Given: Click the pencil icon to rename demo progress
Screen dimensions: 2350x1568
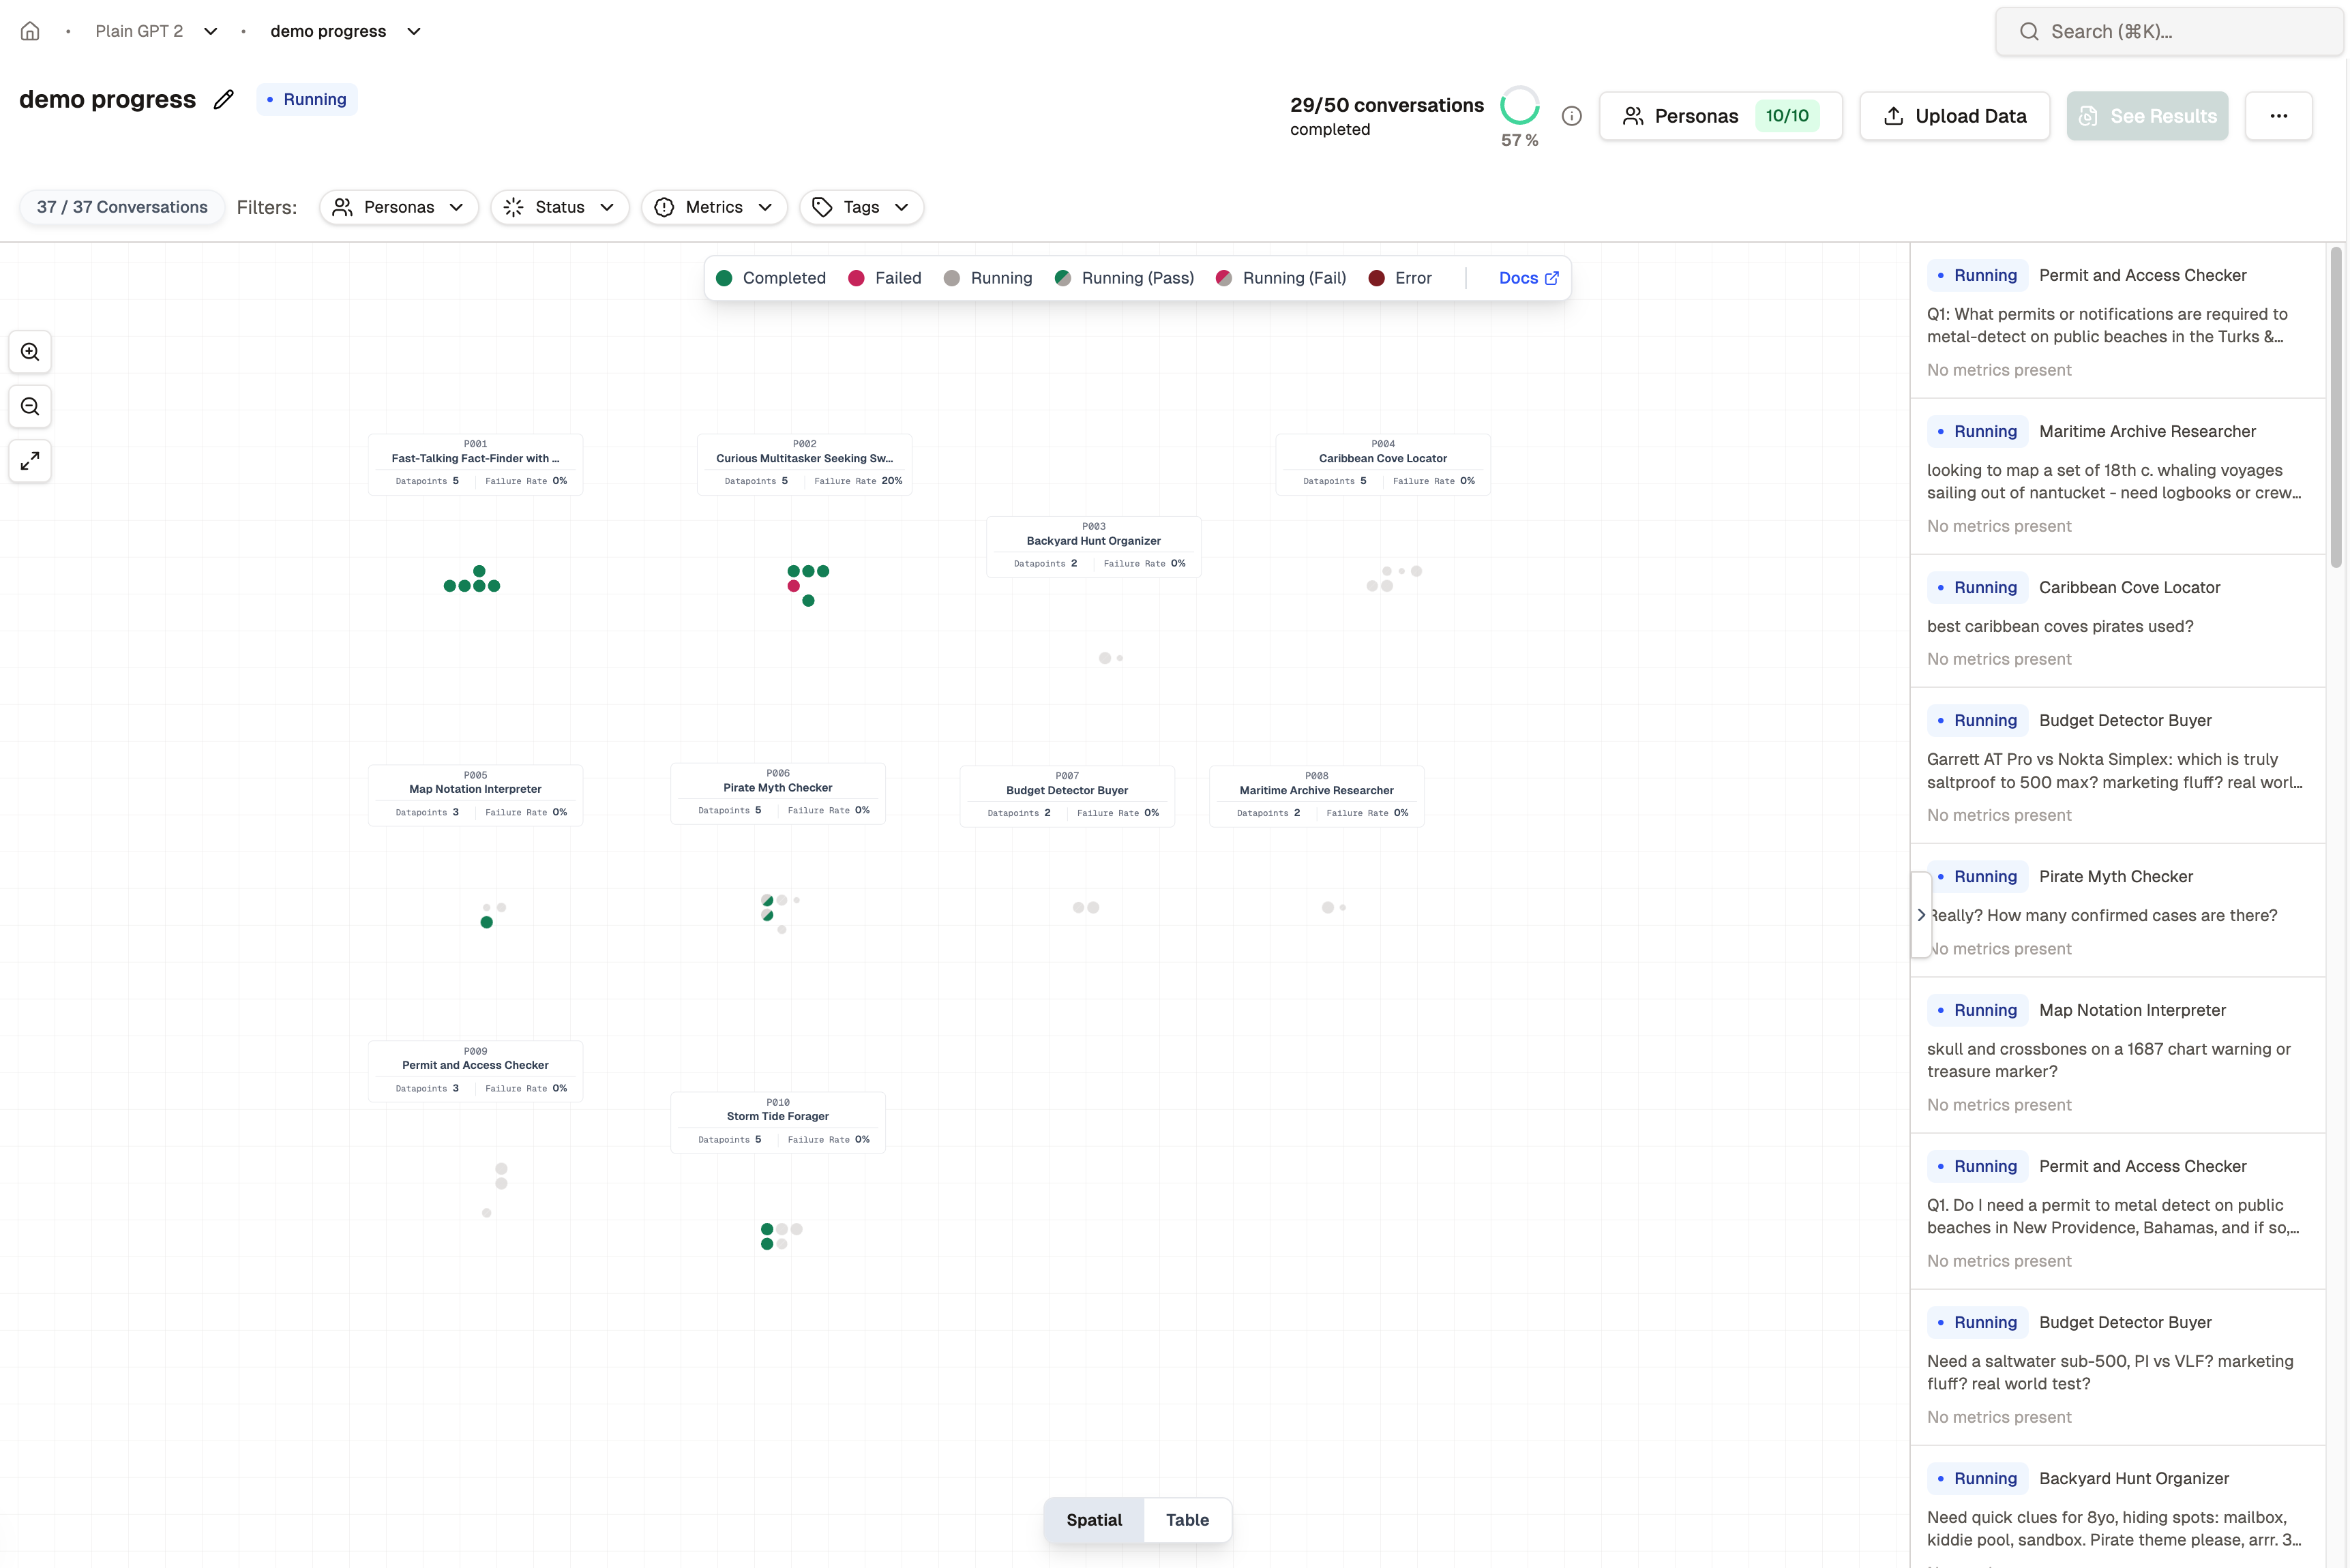Looking at the screenshot, I should click(224, 99).
